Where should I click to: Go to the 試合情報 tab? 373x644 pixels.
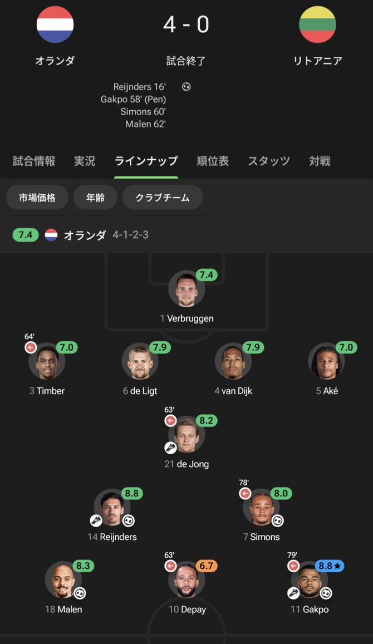pos(34,161)
